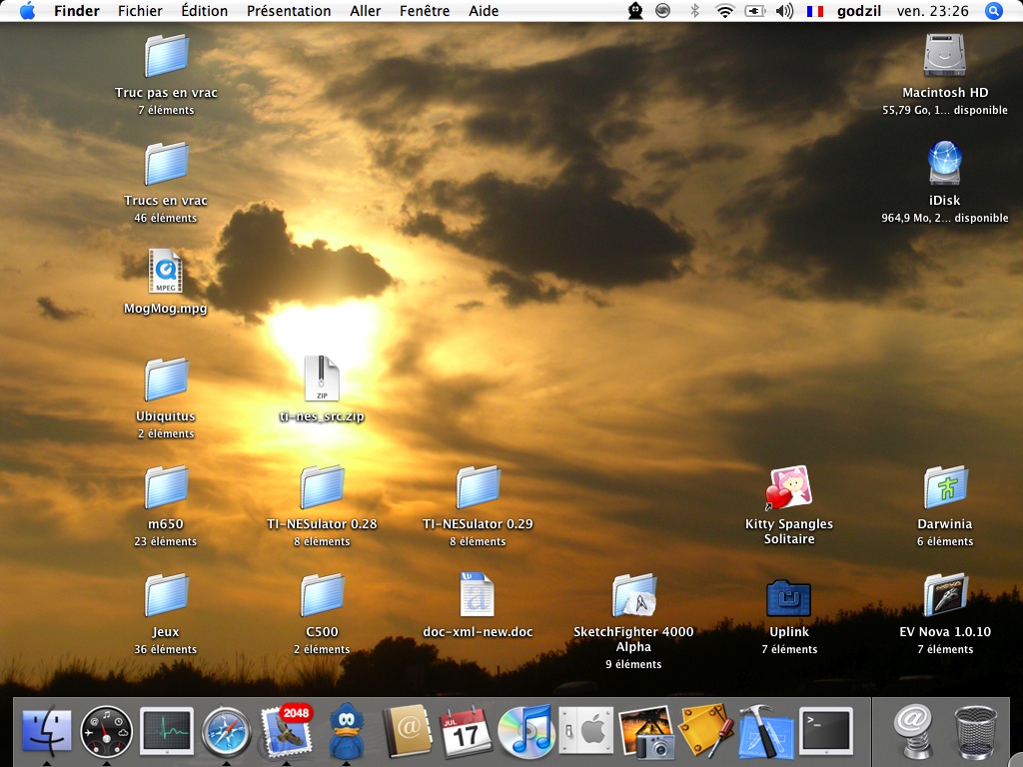Select the ti-nes_src.zip file
The height and width of the screenshot is (767, 1023).
(x=322, y=381)
